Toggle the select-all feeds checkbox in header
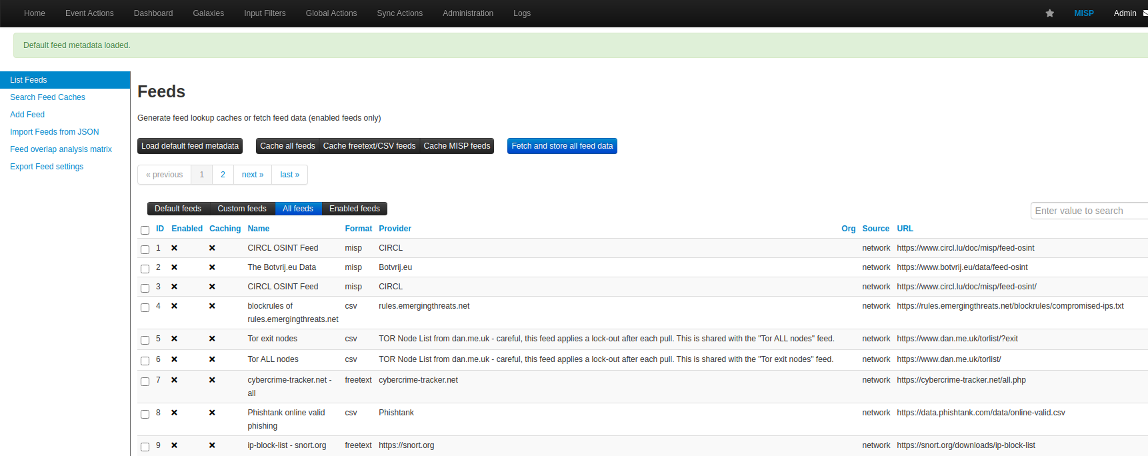 145,230
